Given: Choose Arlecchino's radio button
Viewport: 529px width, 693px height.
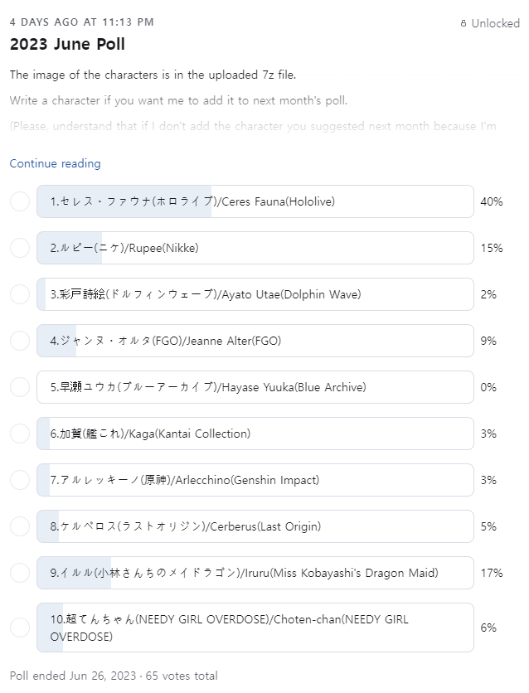Looking at the screenshot, I should (20, 480).
